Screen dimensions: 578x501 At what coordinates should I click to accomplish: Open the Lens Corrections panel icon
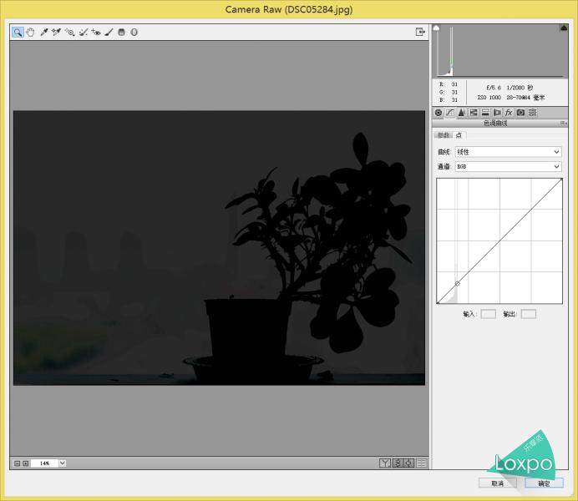click(497, 113)
